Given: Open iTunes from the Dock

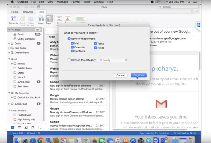Looking at the screenshot, I should tap(118, 140).
